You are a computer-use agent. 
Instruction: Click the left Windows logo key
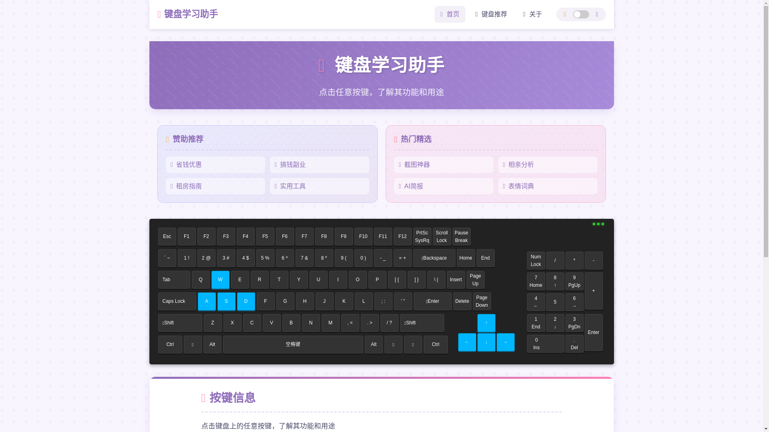click(193, 344)
